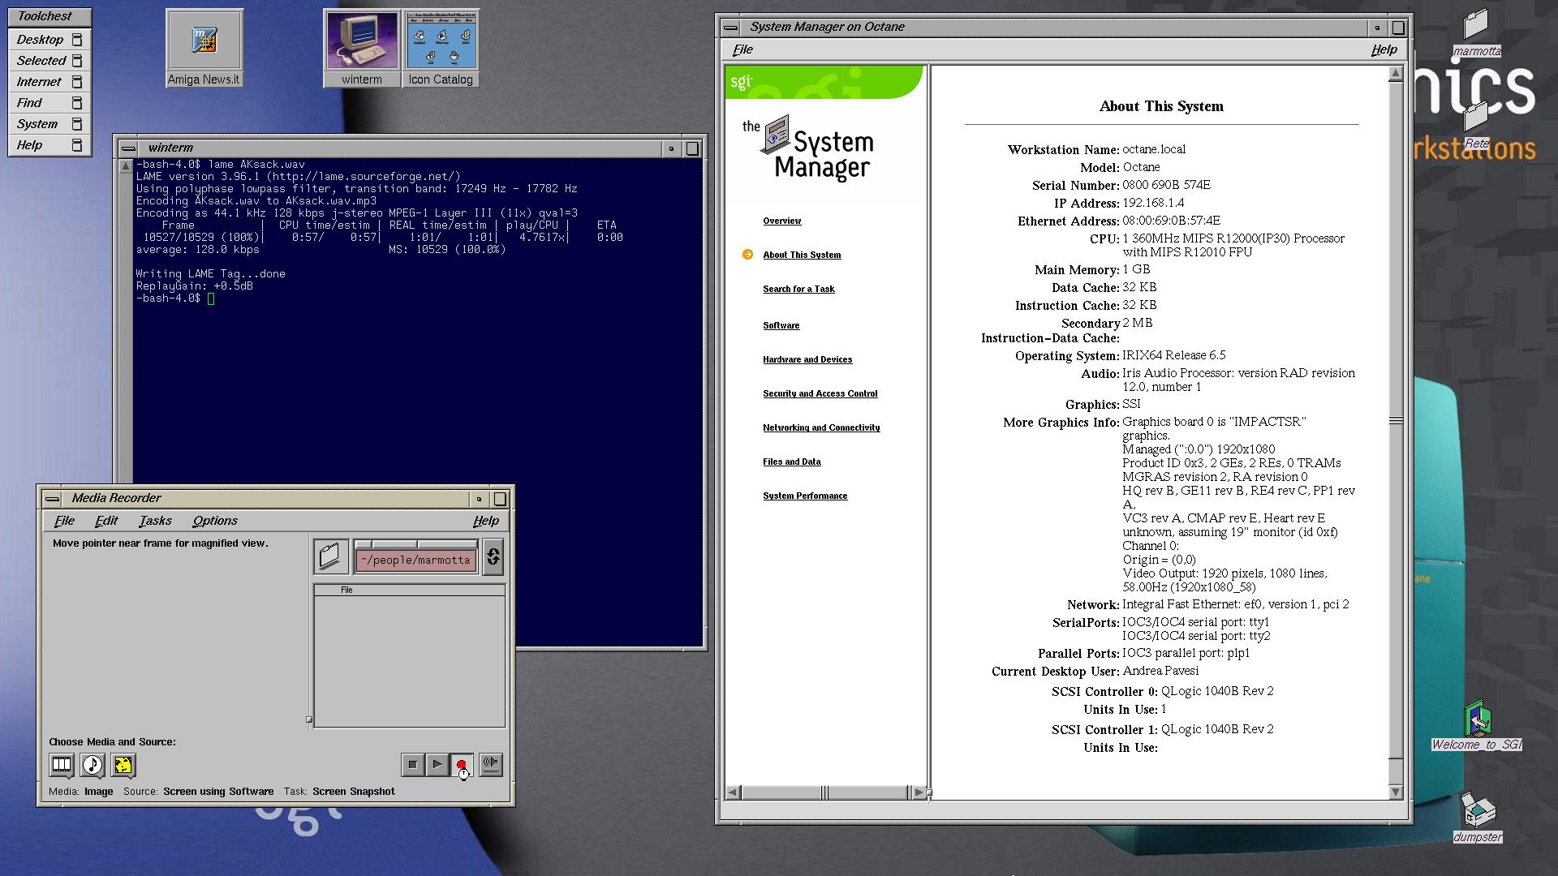Screen dimensions: 1558x876
Task: Open the Internet menu in Toolchest
Action: (49, 82)
